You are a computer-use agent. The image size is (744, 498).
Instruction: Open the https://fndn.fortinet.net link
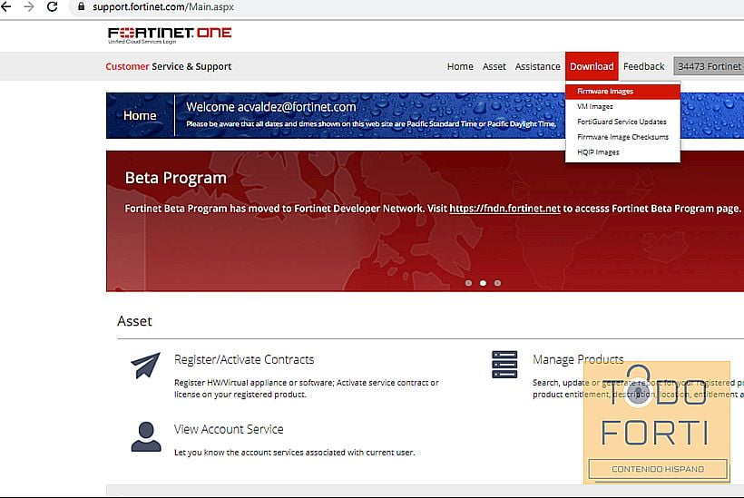pos(504,209)
